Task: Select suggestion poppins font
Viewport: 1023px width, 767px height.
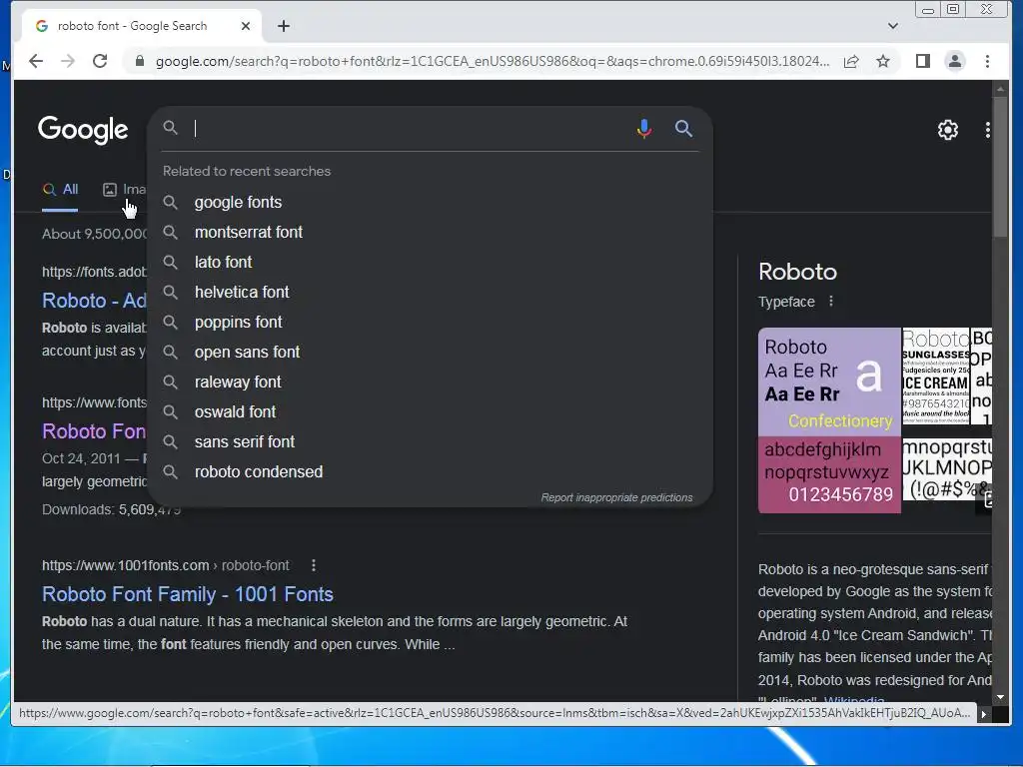Action: coord(430,323)
